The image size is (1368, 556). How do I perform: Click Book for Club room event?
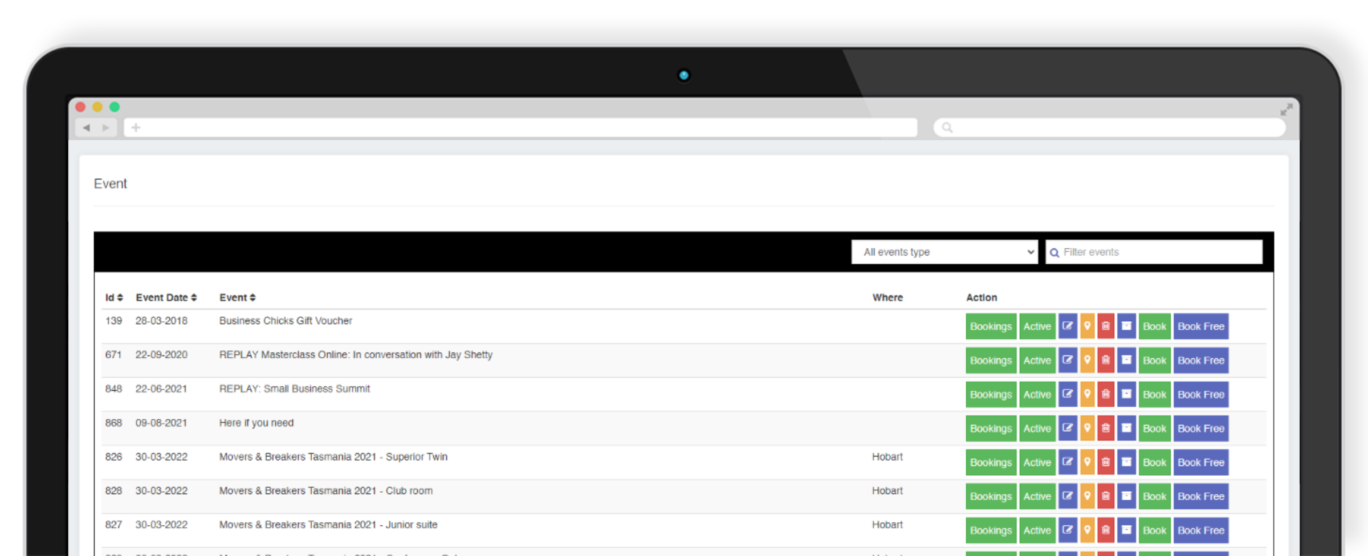pos(1155,496)
